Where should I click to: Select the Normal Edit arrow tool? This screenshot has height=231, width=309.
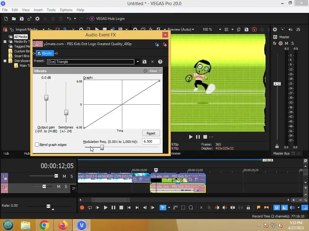point(163,208)
